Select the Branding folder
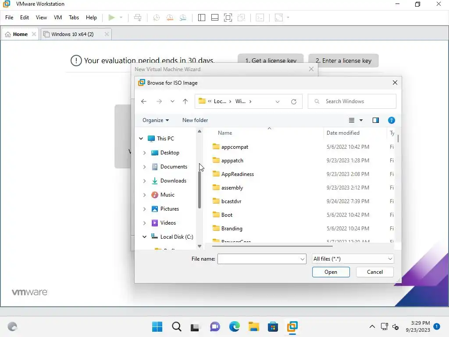Image resolution: width=449 pixels, height=337 pixels. 232,229
